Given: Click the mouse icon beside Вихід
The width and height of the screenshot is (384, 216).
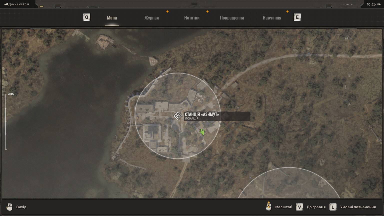Looking at the screenshot, I should 9,207.
